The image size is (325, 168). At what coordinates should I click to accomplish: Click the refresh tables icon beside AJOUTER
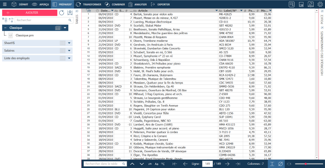[x=62, y=13]
